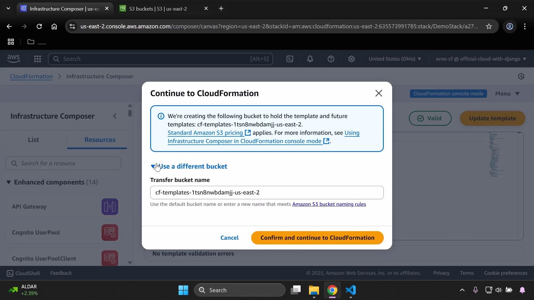Select the Cognito UserPoolClient component icon
534x300 pixels.
click(x=110, y=258)
